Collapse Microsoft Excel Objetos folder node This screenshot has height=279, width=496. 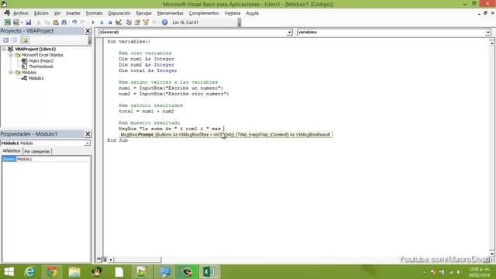(10, 55)
